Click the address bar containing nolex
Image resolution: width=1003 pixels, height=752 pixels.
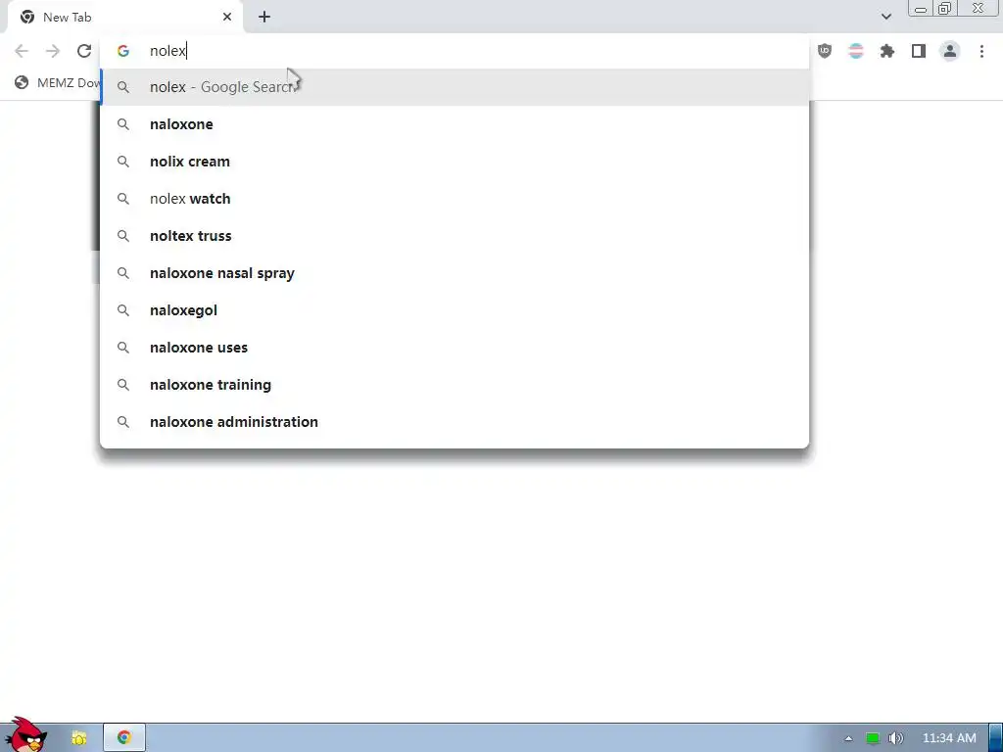click(x=454, y=51)
